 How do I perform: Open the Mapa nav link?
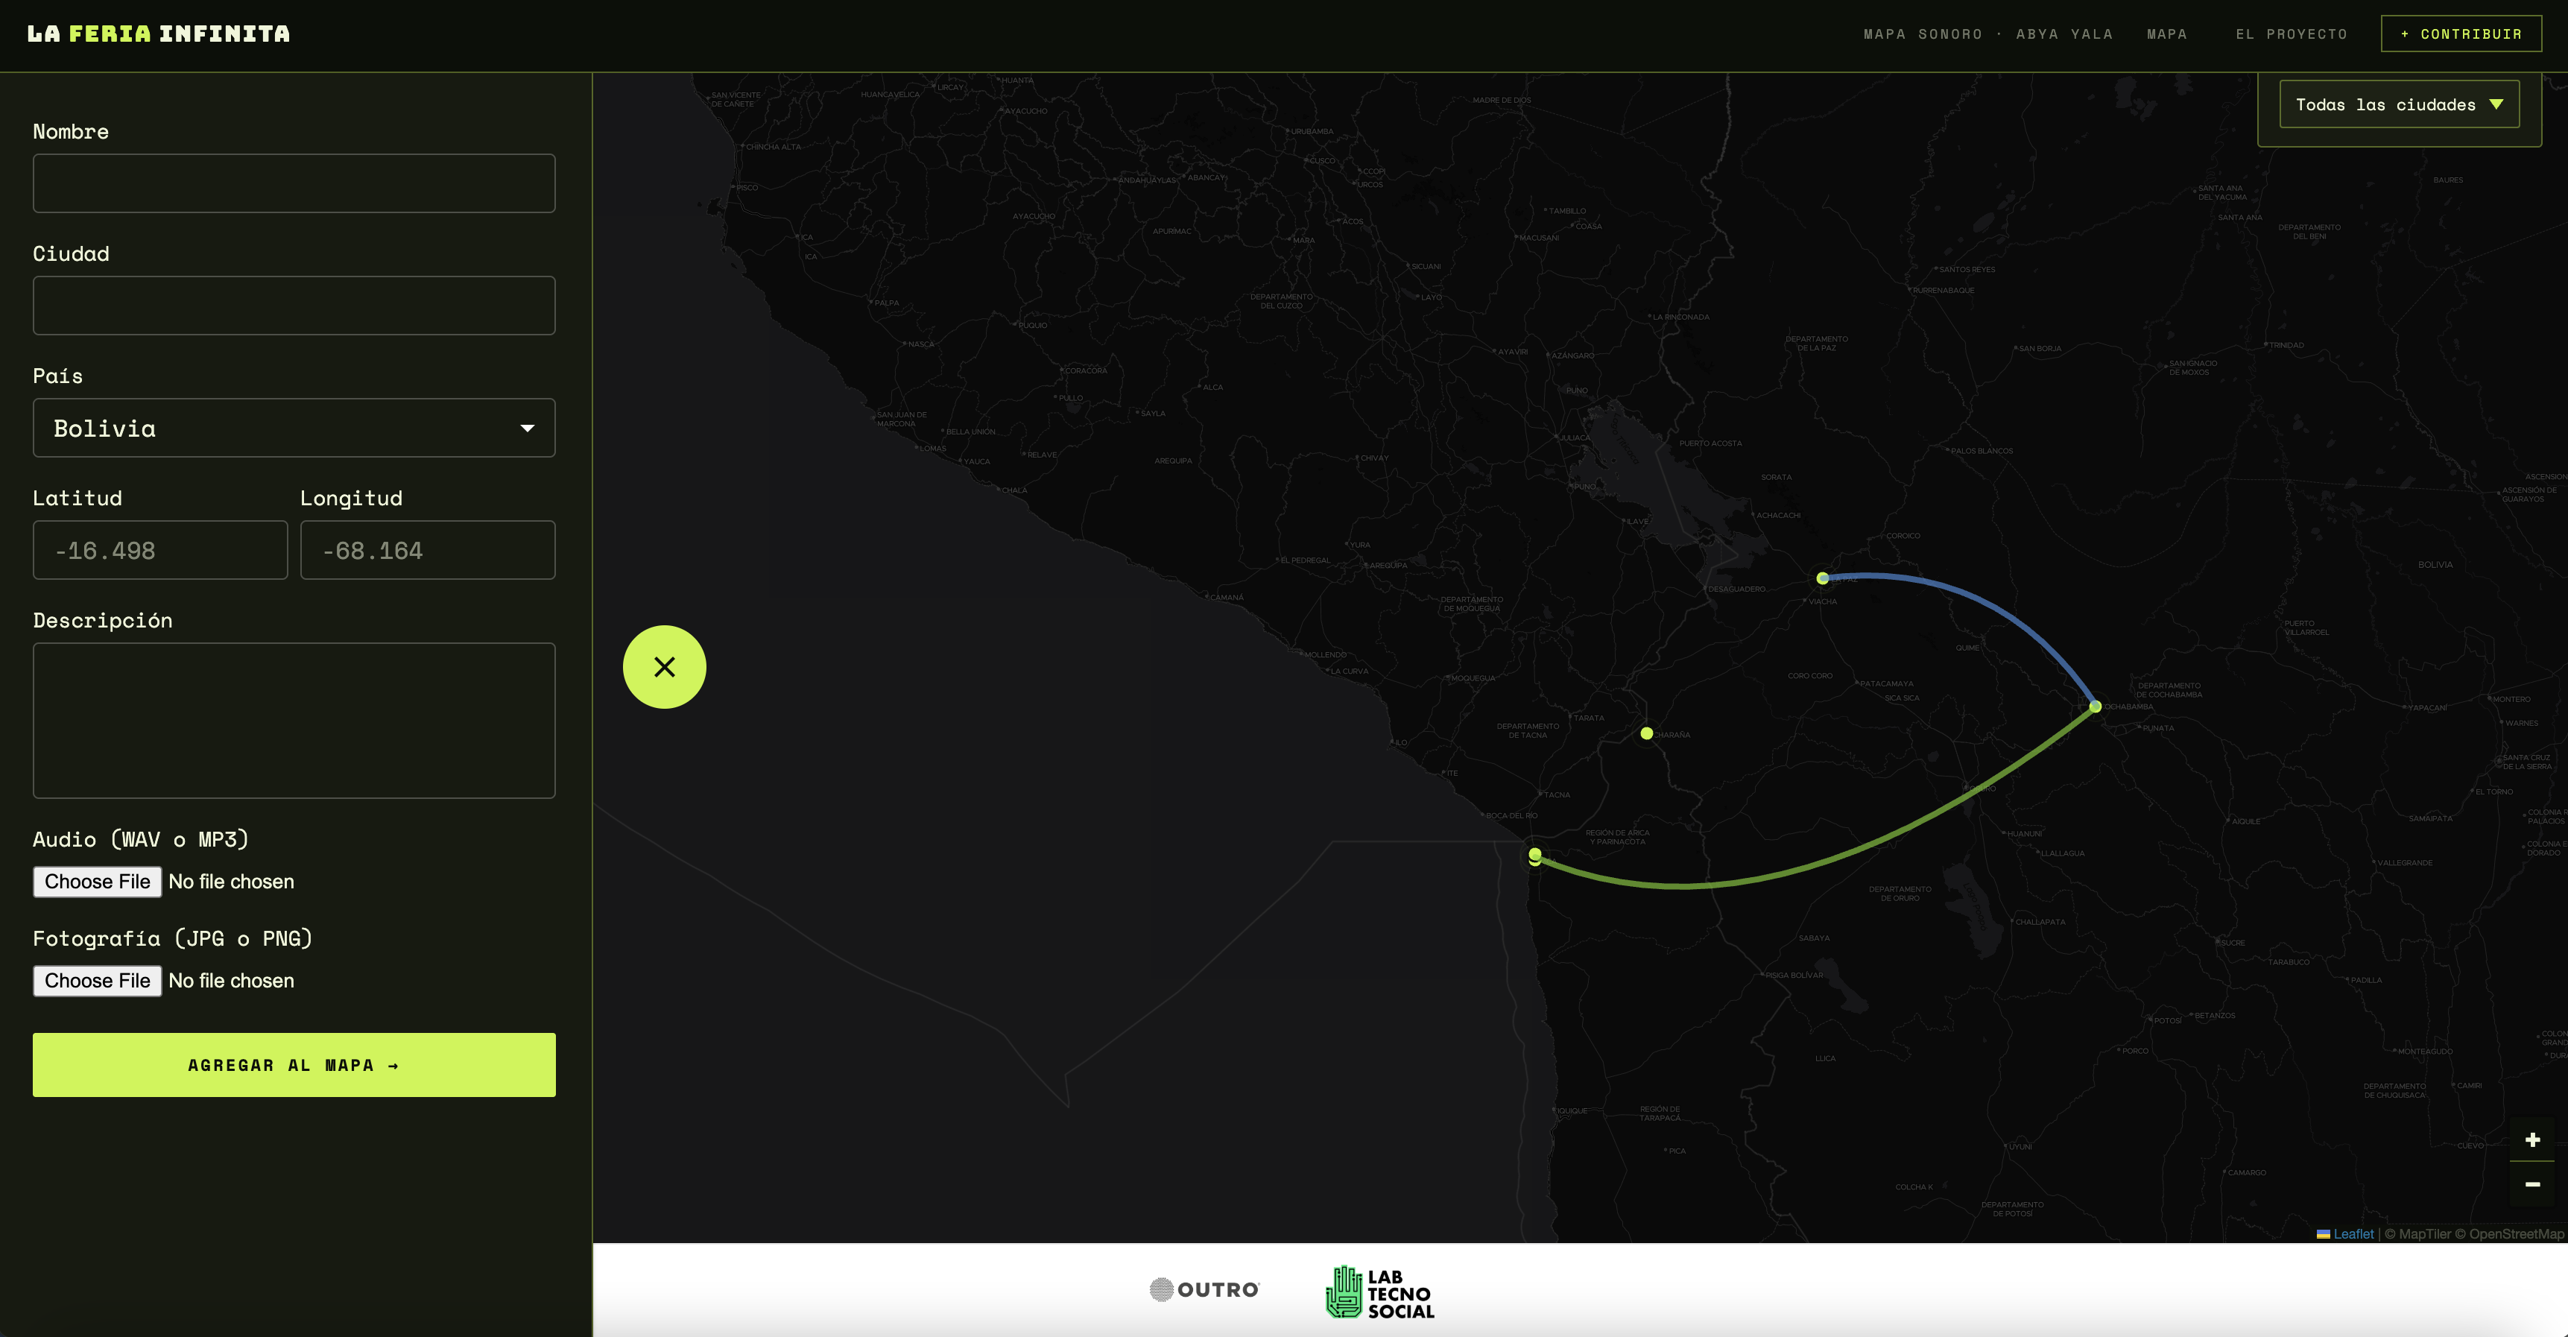pyautogui.click(x=2166, y=34)
